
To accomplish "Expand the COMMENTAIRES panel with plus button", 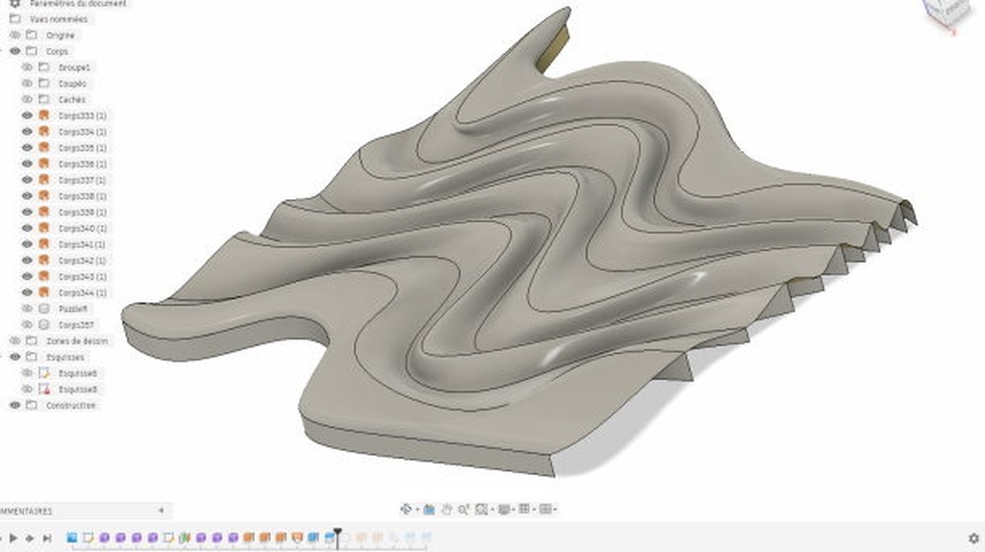I will tap(161, 511).
